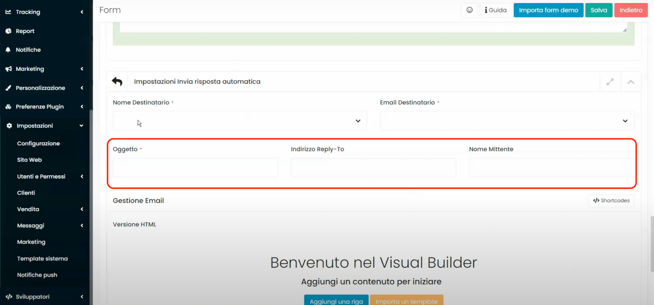Open the Email Destinatario dropdown

(x=507, y=121)
